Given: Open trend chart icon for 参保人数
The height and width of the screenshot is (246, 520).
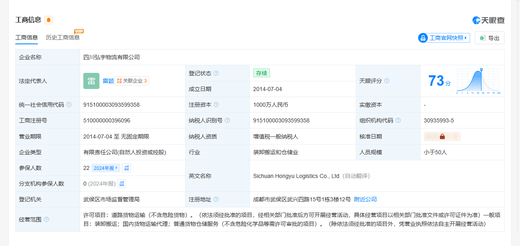Looking at the screenshot, I should point(126,168).
